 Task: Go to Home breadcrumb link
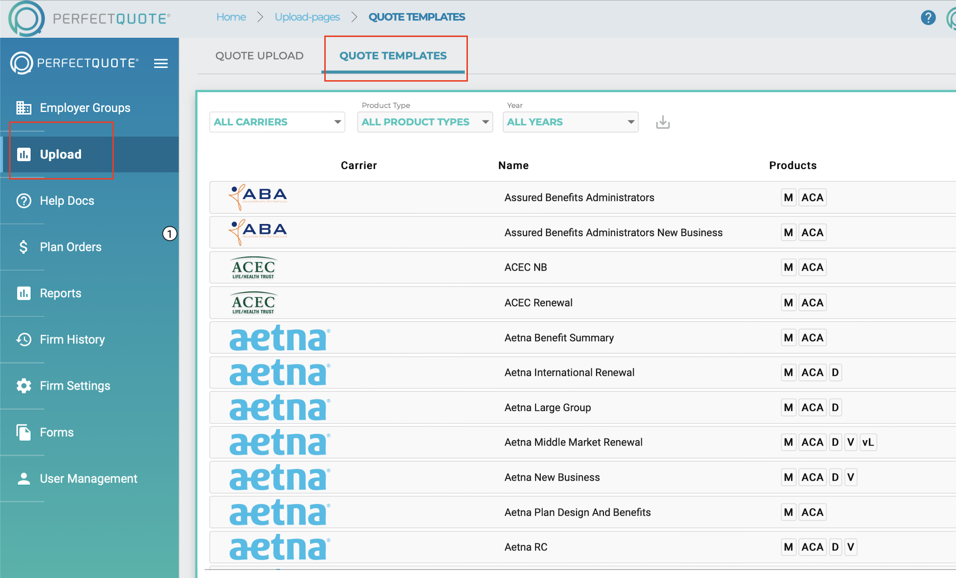point(231,17)
